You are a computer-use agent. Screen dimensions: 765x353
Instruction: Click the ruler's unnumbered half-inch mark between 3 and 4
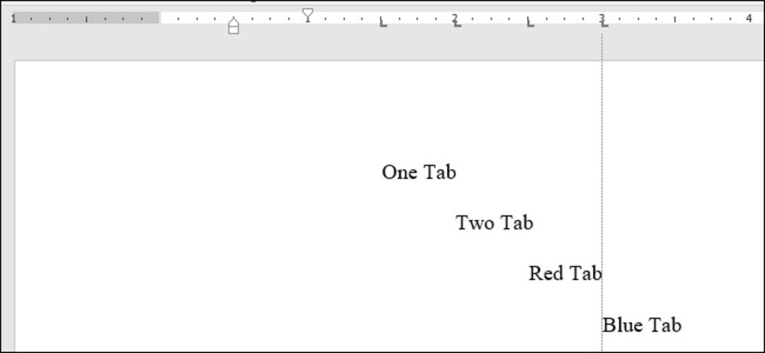click(x=675, y=20)
